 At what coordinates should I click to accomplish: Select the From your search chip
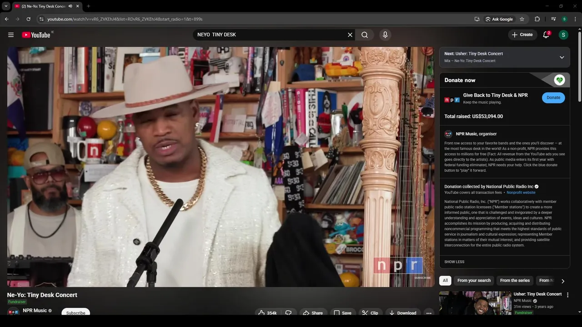pos(474,281)
